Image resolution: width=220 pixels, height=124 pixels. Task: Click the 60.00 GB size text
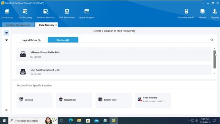click(36, 57)
